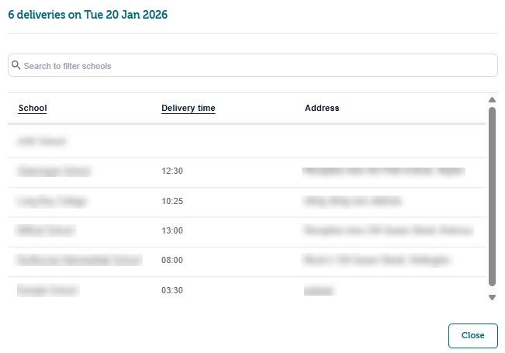Select the 13:00 delivery time cell
The height and width of the screenshot is (353, 505).
tap(172, 231)
